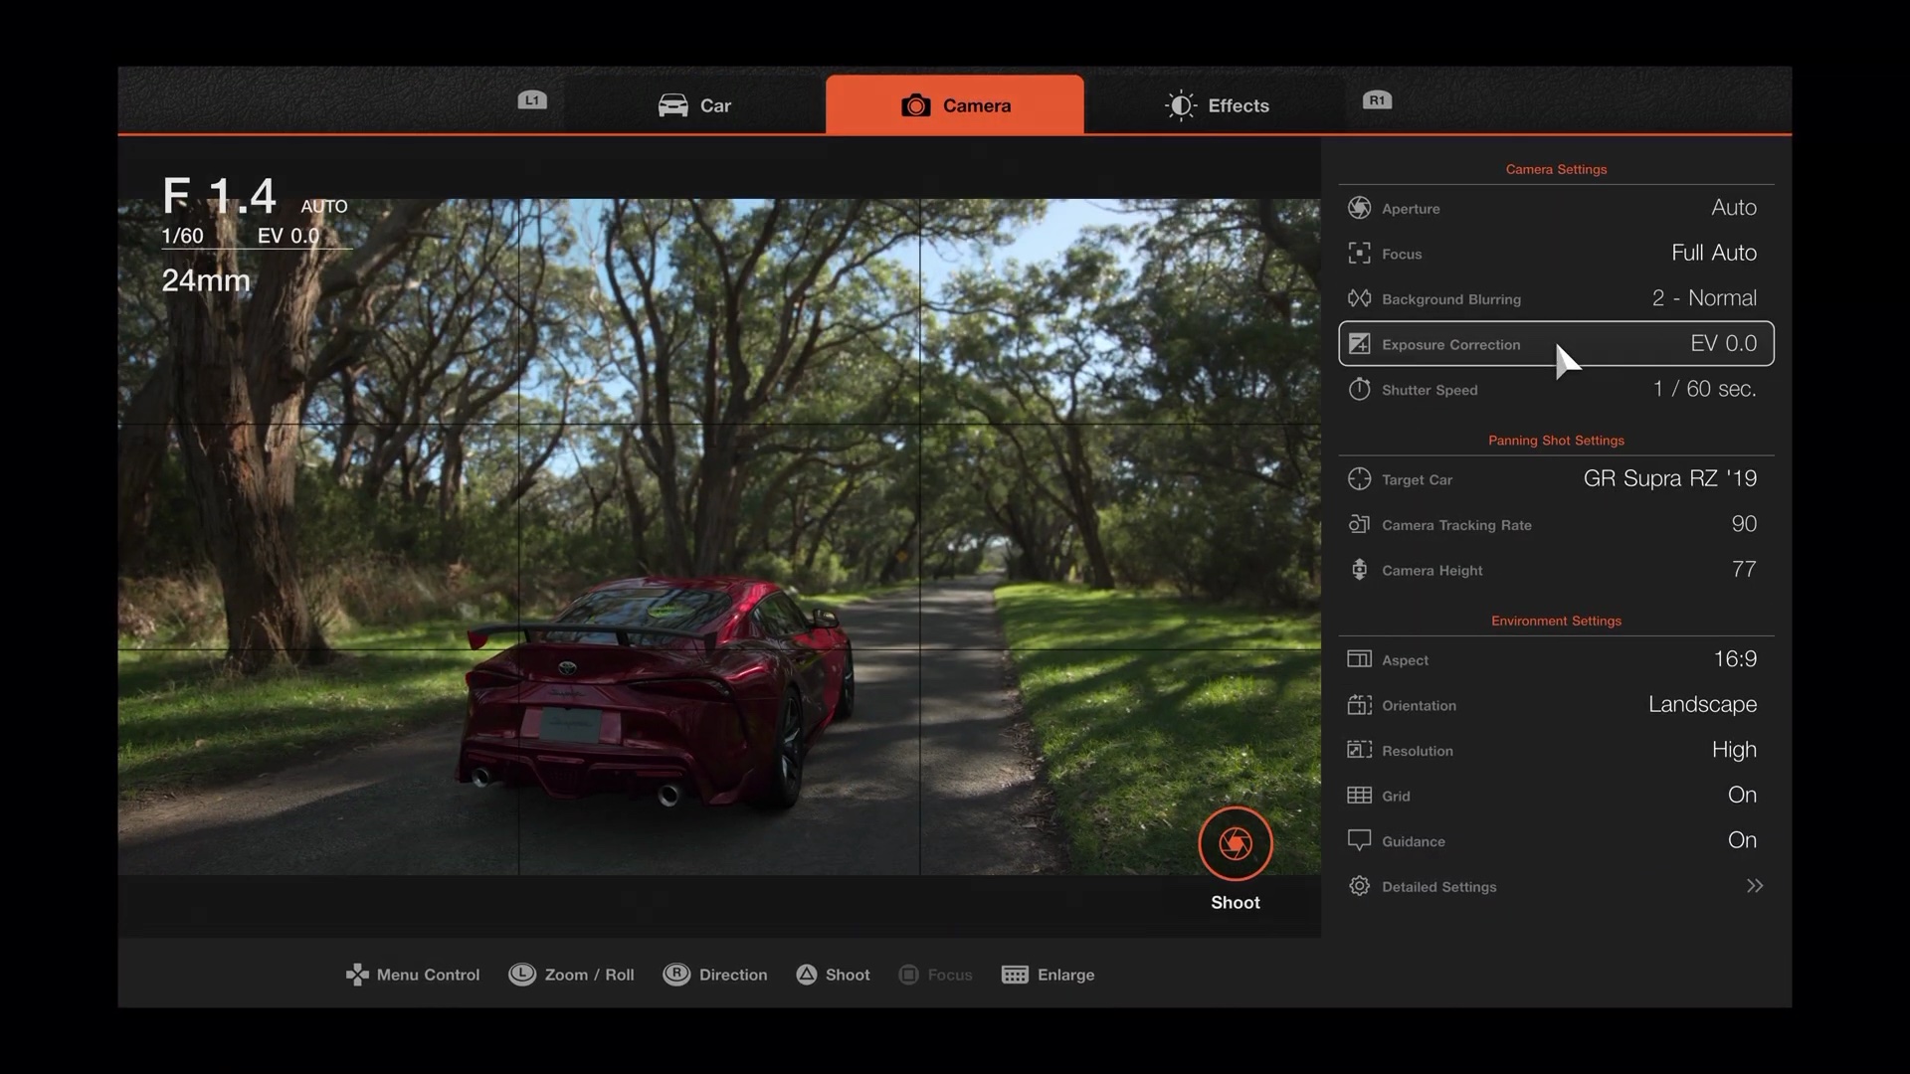Change the Orientation Landscape value
The height and width of the screenshot is (1074, 1910).
tap(1702, 705)
